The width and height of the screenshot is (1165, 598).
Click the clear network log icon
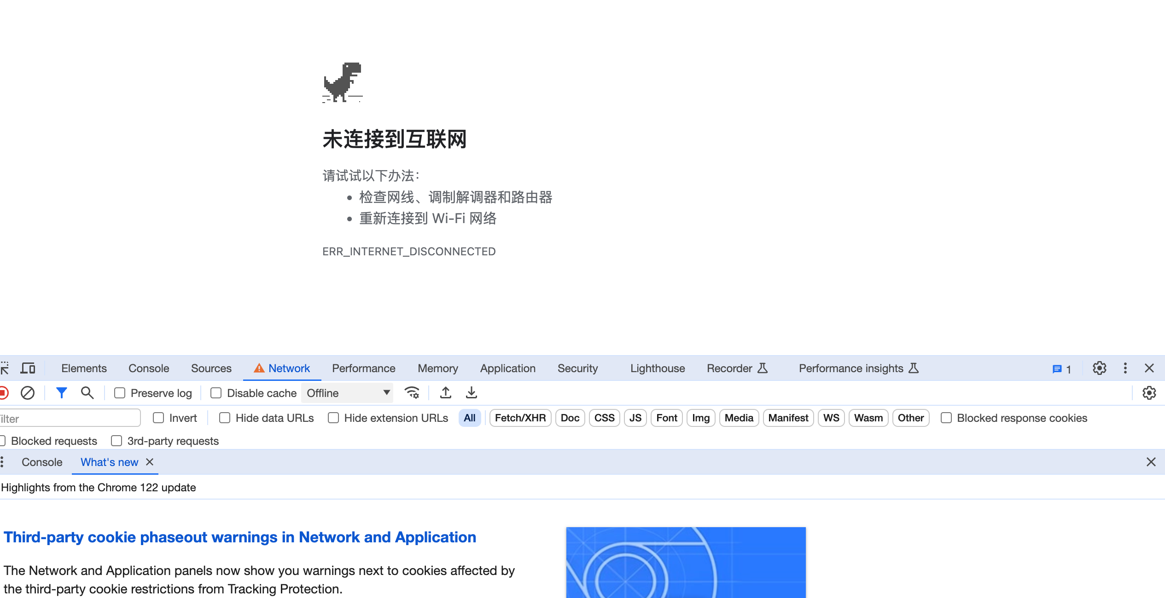point(28,393)
